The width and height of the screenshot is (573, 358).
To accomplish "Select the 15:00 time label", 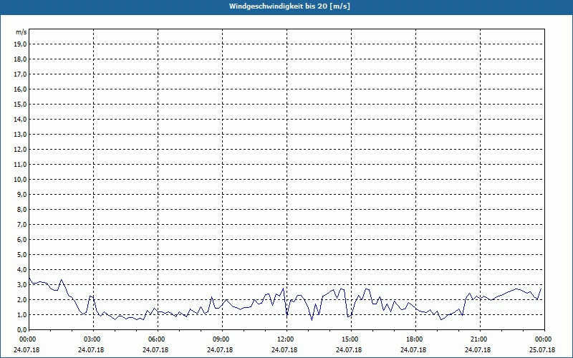I will (350, 339).
